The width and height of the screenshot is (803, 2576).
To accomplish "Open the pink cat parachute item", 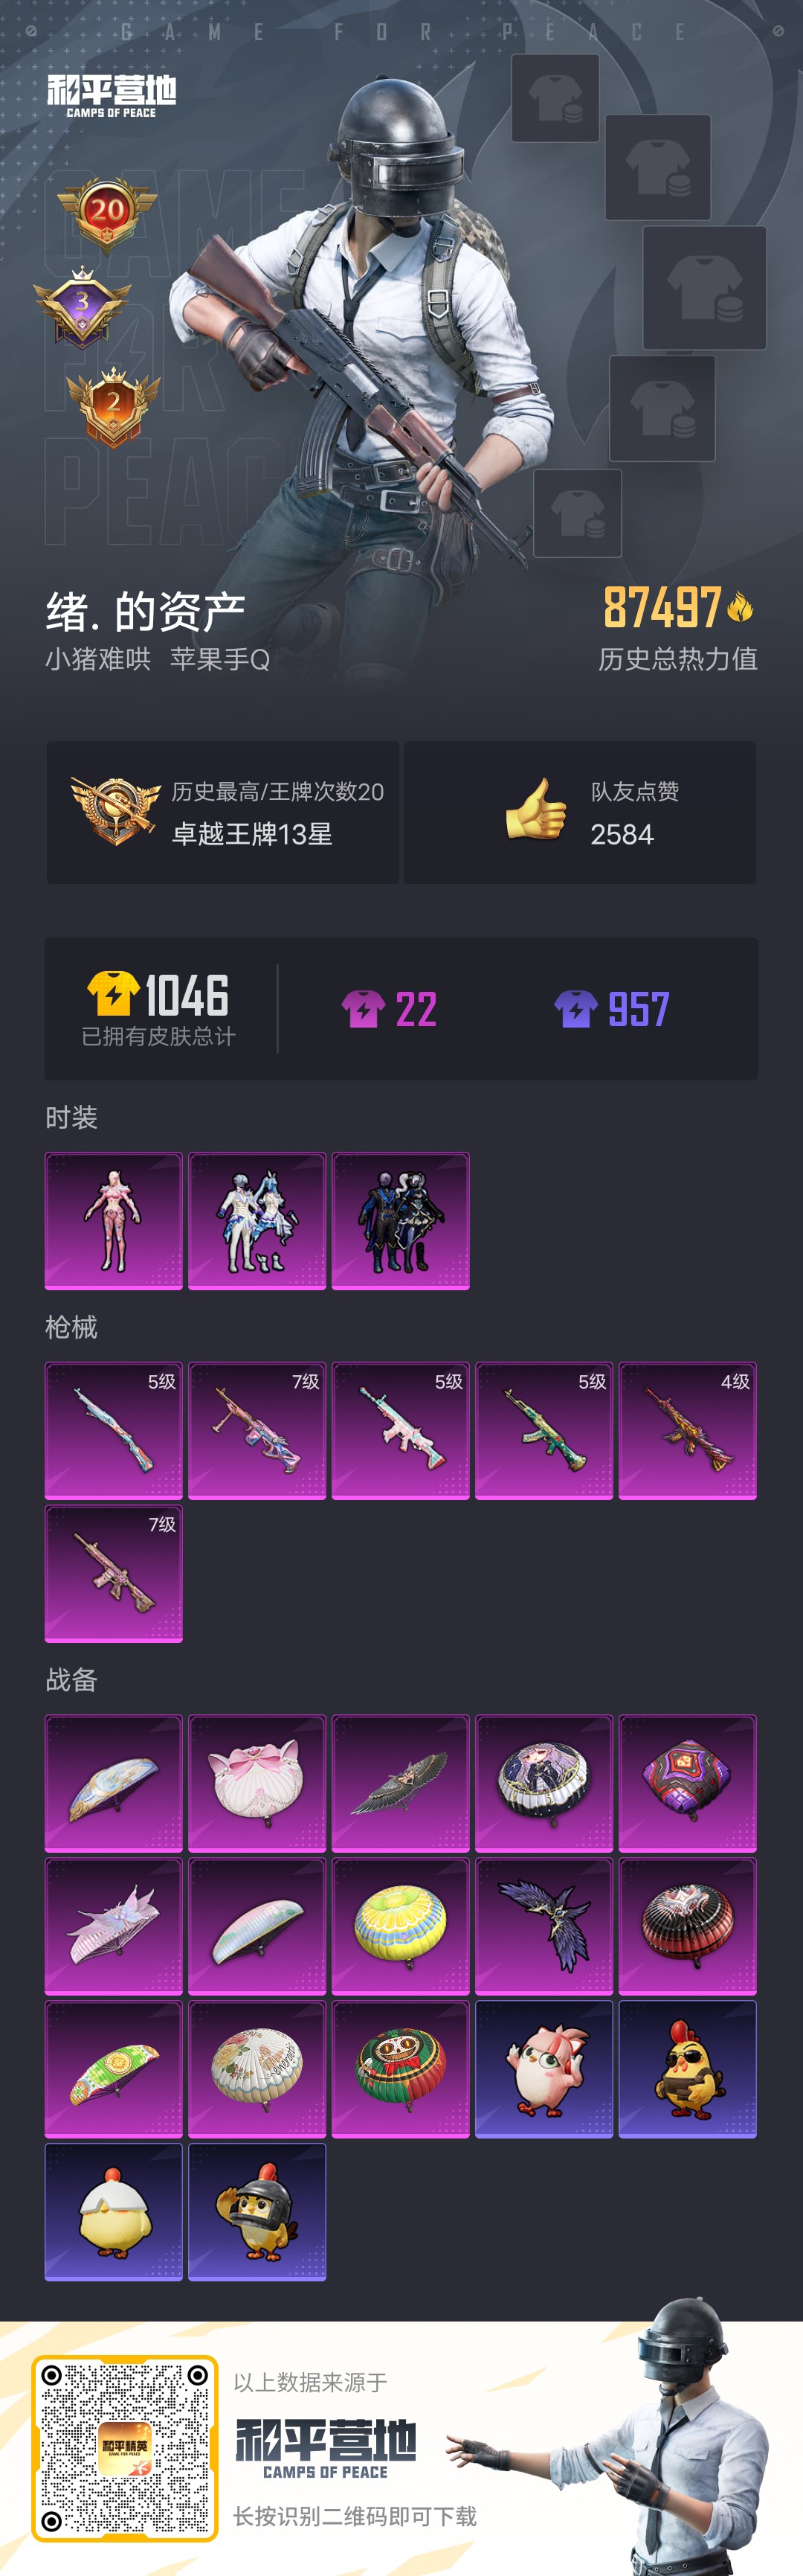I will [258, 1783].
